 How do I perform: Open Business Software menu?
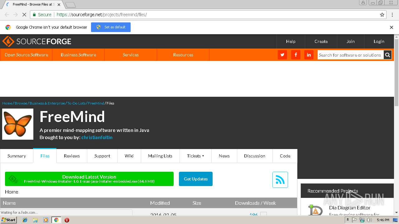(x=78, y=55)
